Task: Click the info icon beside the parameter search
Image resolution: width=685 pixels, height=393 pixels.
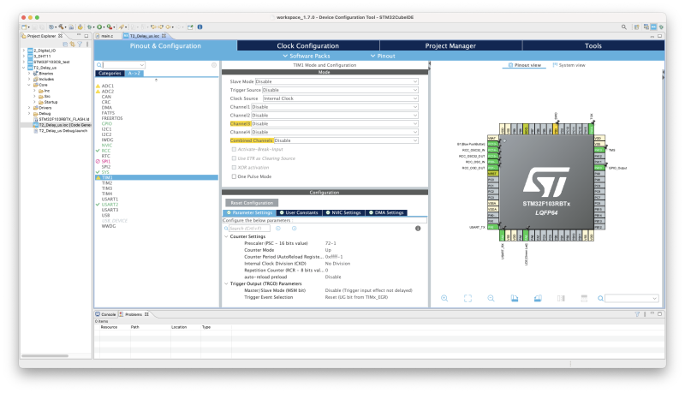Action: point(418,229)
